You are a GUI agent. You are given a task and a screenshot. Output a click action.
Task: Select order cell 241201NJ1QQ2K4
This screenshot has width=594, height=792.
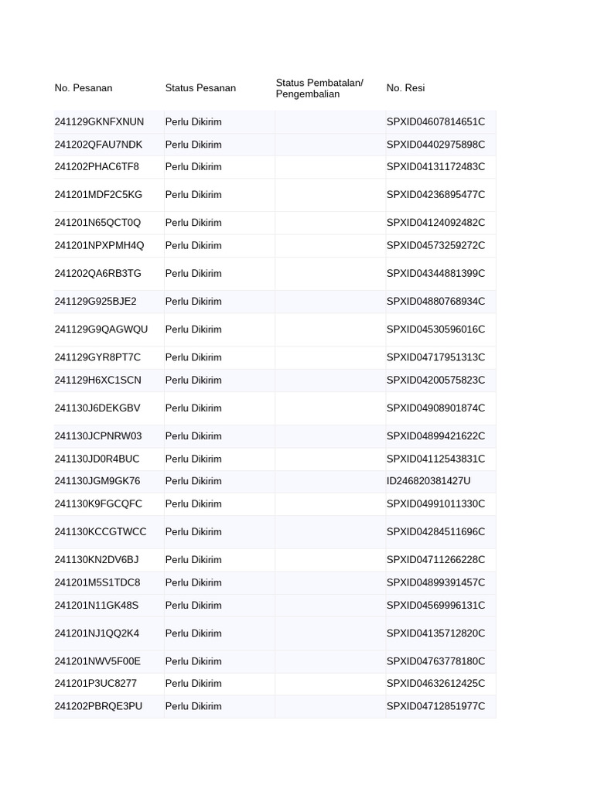pyautogui.click(x=97, y=633)
